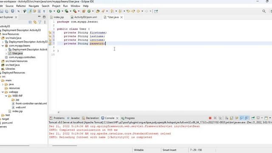Click the Open Type icon in toolbar
This screenshot has width=272, height=153.
[x=98, y=11]
